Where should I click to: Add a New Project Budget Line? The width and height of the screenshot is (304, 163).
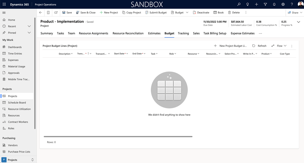230,46
